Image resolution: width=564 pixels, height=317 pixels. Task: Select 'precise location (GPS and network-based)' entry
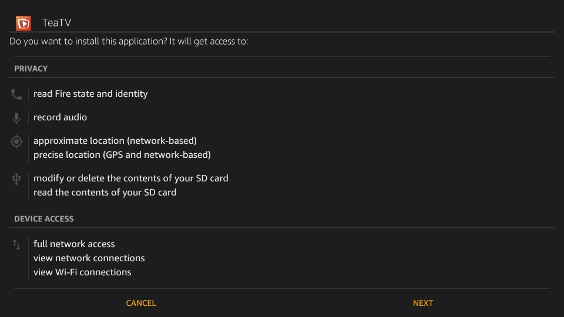[122, 155]
